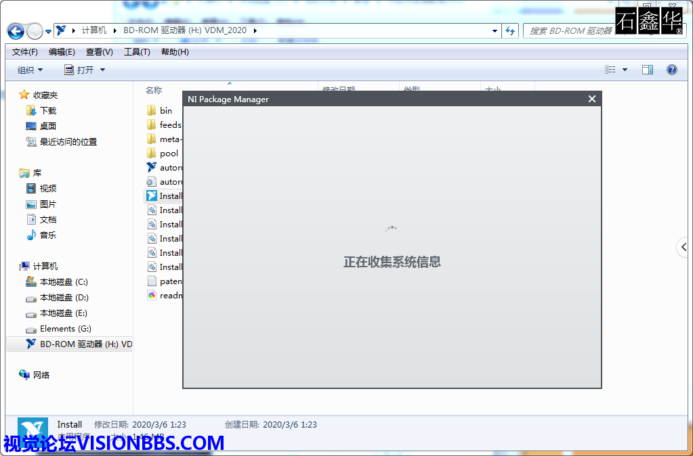Viewport: 693px width, 456px height.
Task: Expand address bar history dropdown arrow
Action: (495, 31)
